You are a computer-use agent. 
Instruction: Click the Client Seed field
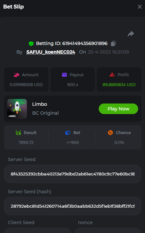coord(37,230)
